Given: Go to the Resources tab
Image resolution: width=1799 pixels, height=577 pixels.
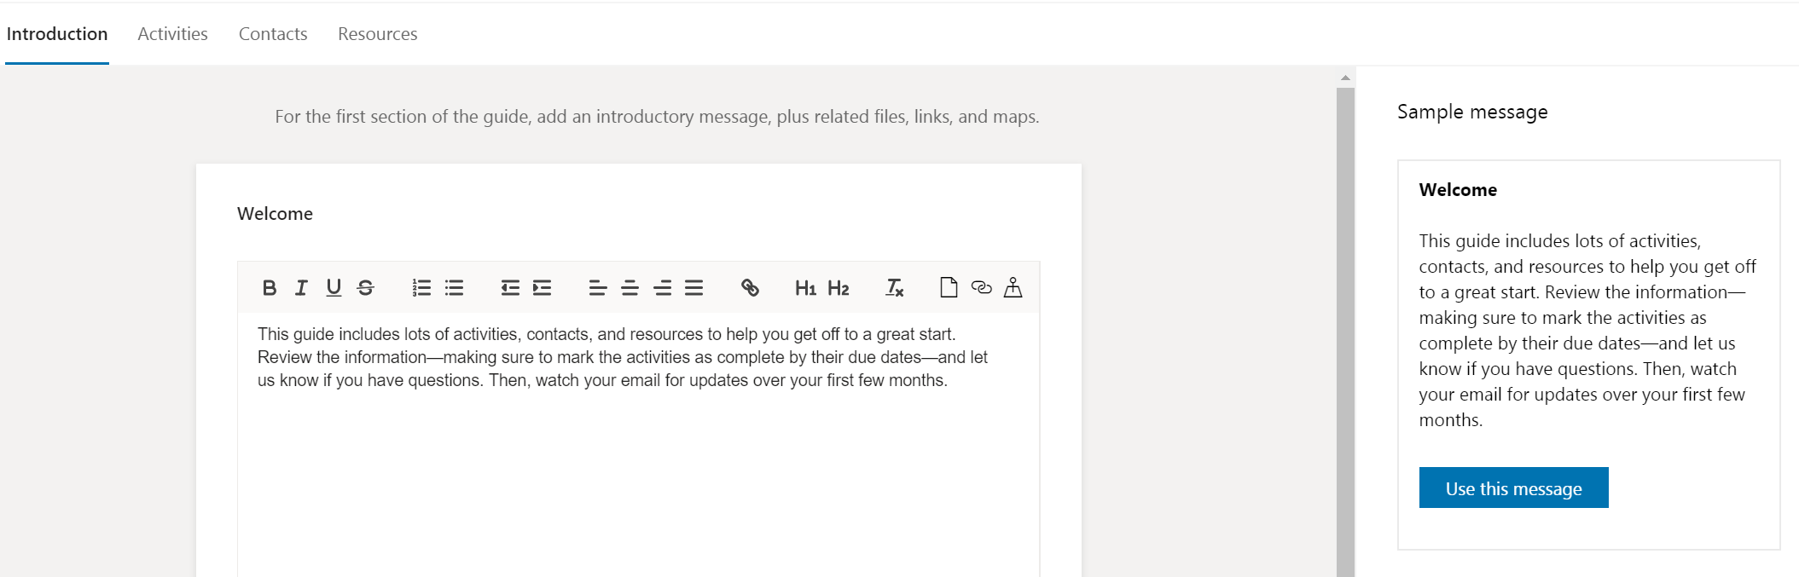Looking at the screenshot, I should [377, 34].
